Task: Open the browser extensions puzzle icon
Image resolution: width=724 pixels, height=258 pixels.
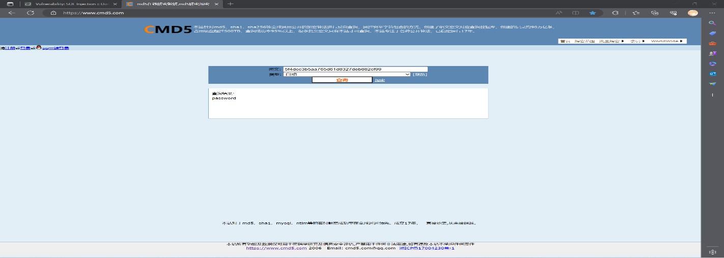Action: tap(615, 13)
